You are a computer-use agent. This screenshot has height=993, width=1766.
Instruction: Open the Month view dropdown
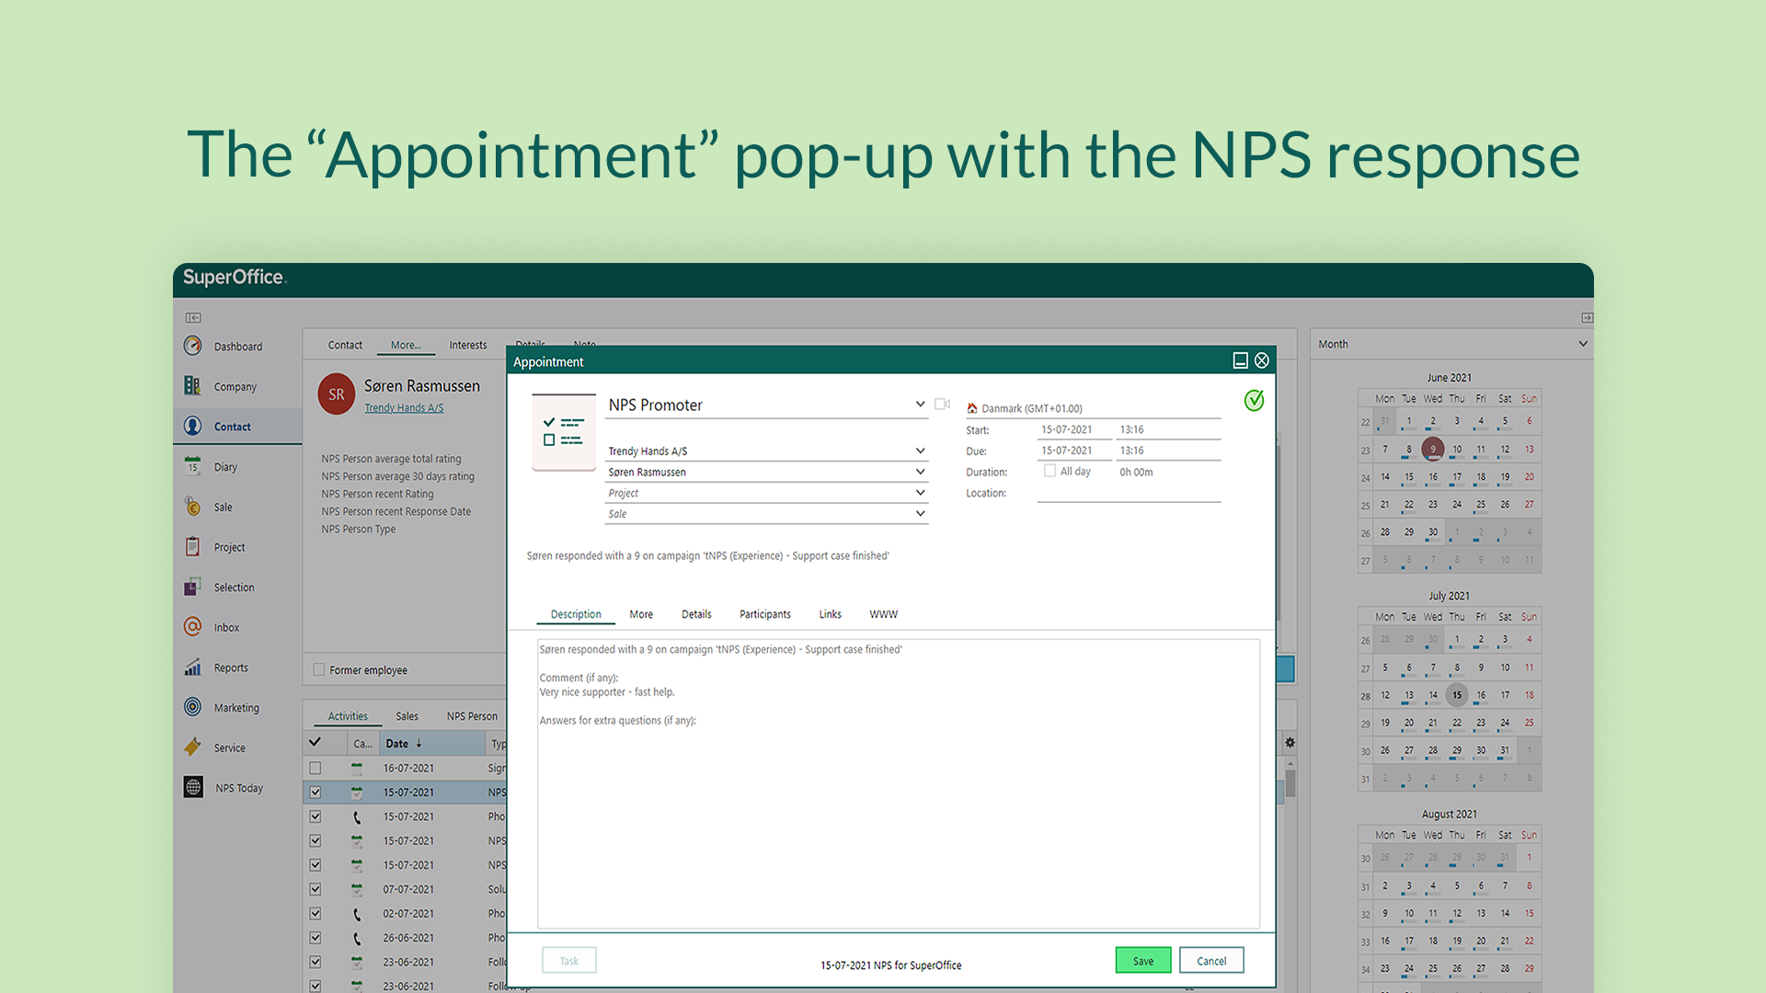pyautogui.click(x=1583, y=344)
